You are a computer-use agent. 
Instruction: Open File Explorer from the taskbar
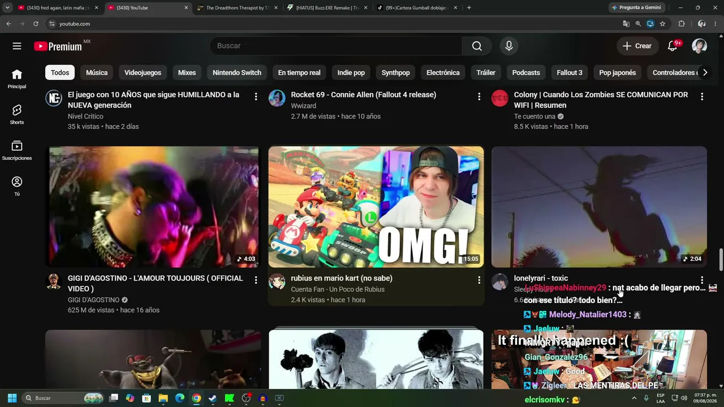tap(163, 398)
